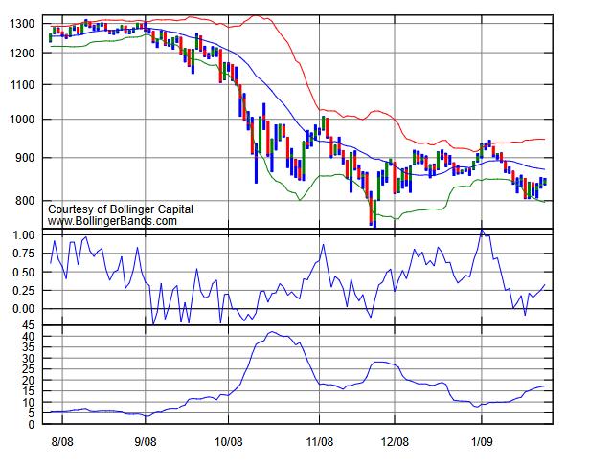Click the 40 value on bandwidth axis
This screenshot has width=612, height=463.
(29, 337)
